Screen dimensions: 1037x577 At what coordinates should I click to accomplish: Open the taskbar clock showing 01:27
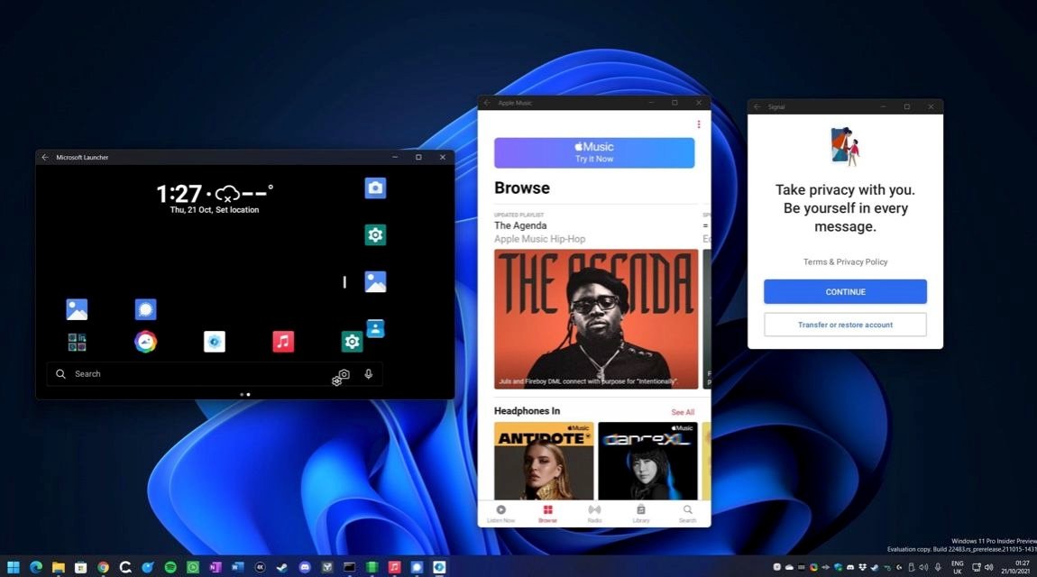pos(1016,567)
